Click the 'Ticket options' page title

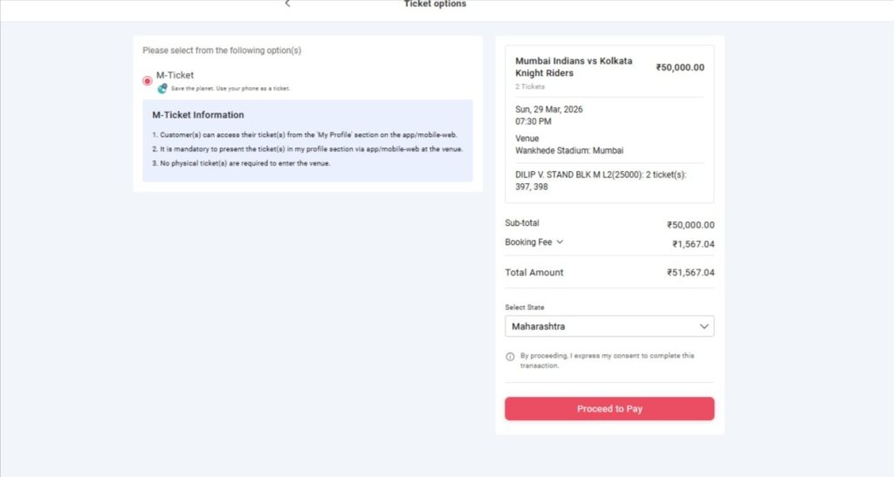coord(435,4)
